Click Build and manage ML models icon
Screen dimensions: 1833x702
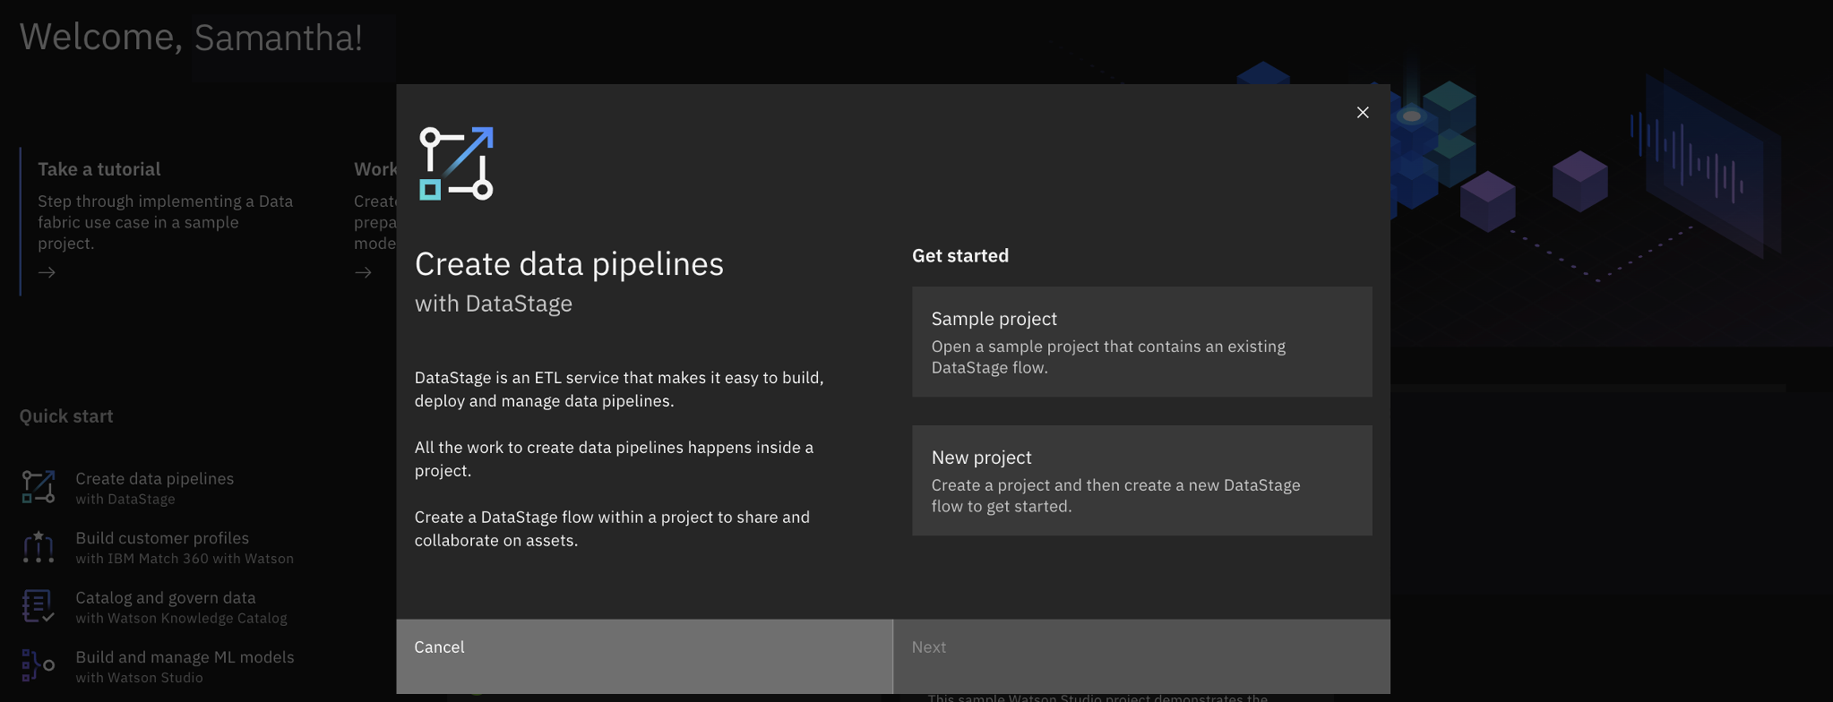tap(39, 665)
